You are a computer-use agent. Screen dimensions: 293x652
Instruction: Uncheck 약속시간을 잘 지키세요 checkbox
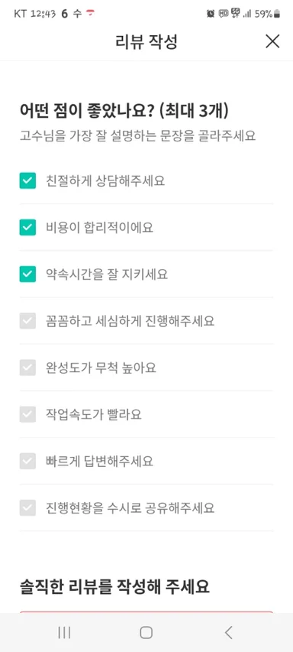(x=27, y=274)
